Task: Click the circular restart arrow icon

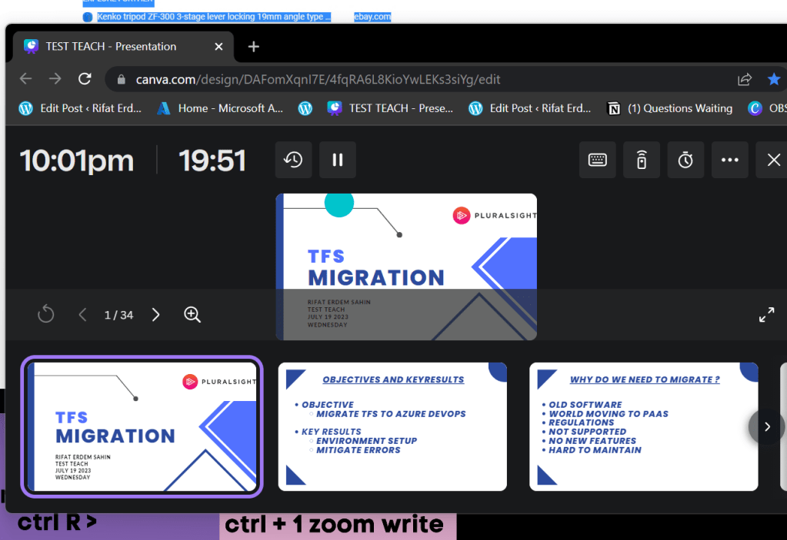Action: coord(45,315)
